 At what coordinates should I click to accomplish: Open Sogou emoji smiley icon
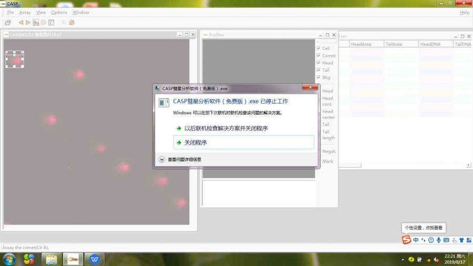pyautogui.click(x=431, y=240)
